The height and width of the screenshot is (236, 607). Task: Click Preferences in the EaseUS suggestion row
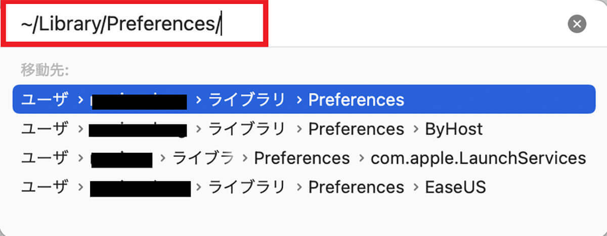[356, 188]
